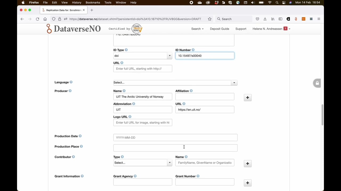Viewport: 341px width, 191px height.
Task: Click the lock widget at right edge
Action: coord(317,83)
